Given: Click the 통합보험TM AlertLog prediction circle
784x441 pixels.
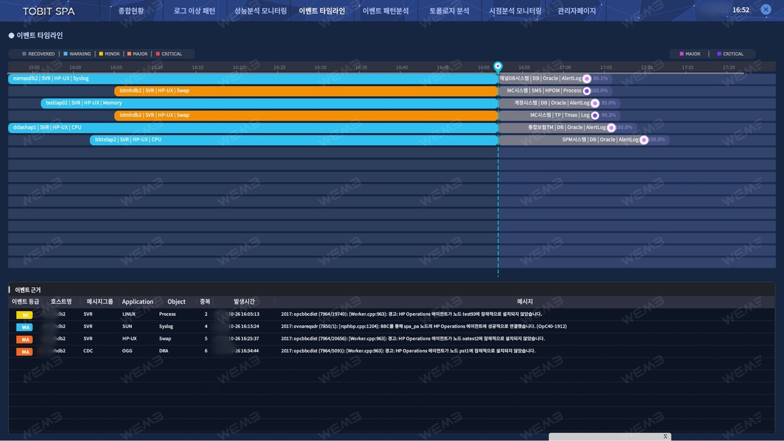Looking at the screenshot, I should pyautogui.click(x=611, y=127).
